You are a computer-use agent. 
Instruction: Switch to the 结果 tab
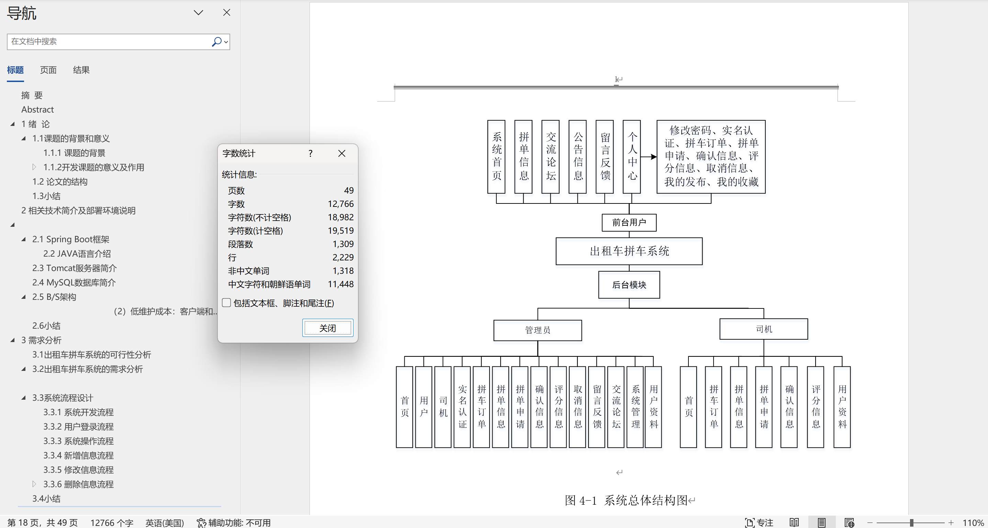(x=81, y=70)
